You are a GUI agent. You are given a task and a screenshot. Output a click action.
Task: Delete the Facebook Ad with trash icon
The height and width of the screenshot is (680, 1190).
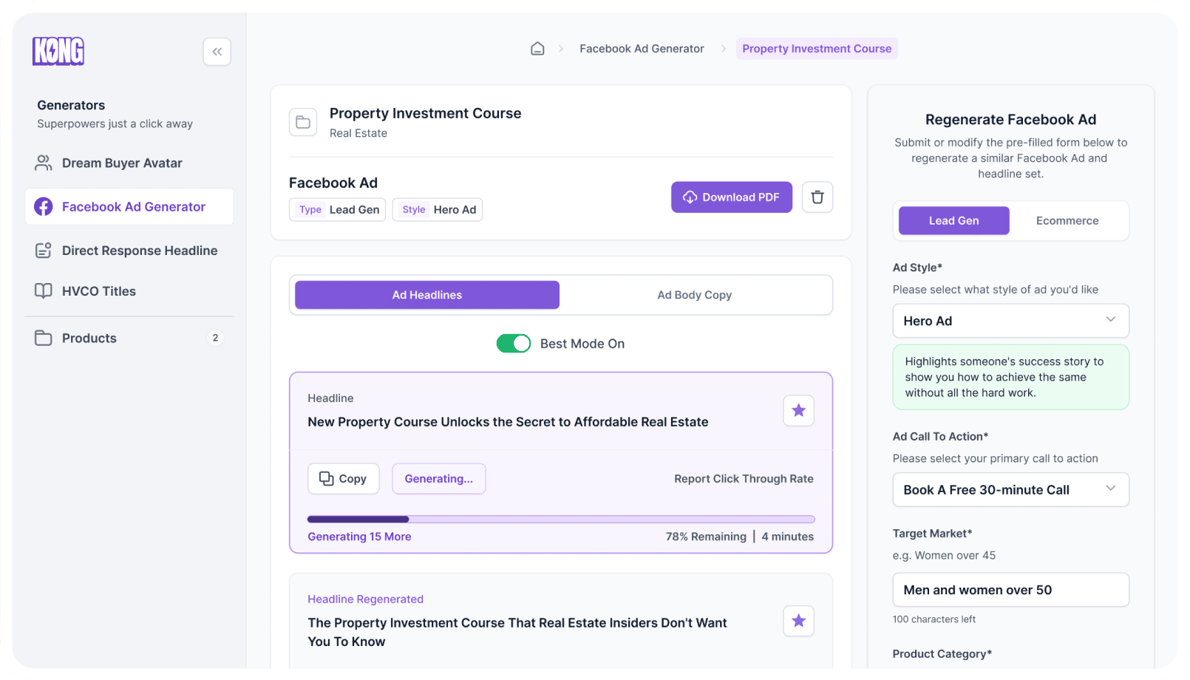click(x=817, y=197)
